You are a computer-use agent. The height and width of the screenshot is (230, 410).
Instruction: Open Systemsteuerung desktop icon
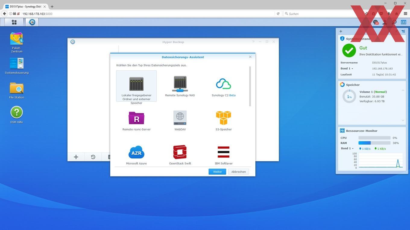pyautogui.click(x=17, y=66)
